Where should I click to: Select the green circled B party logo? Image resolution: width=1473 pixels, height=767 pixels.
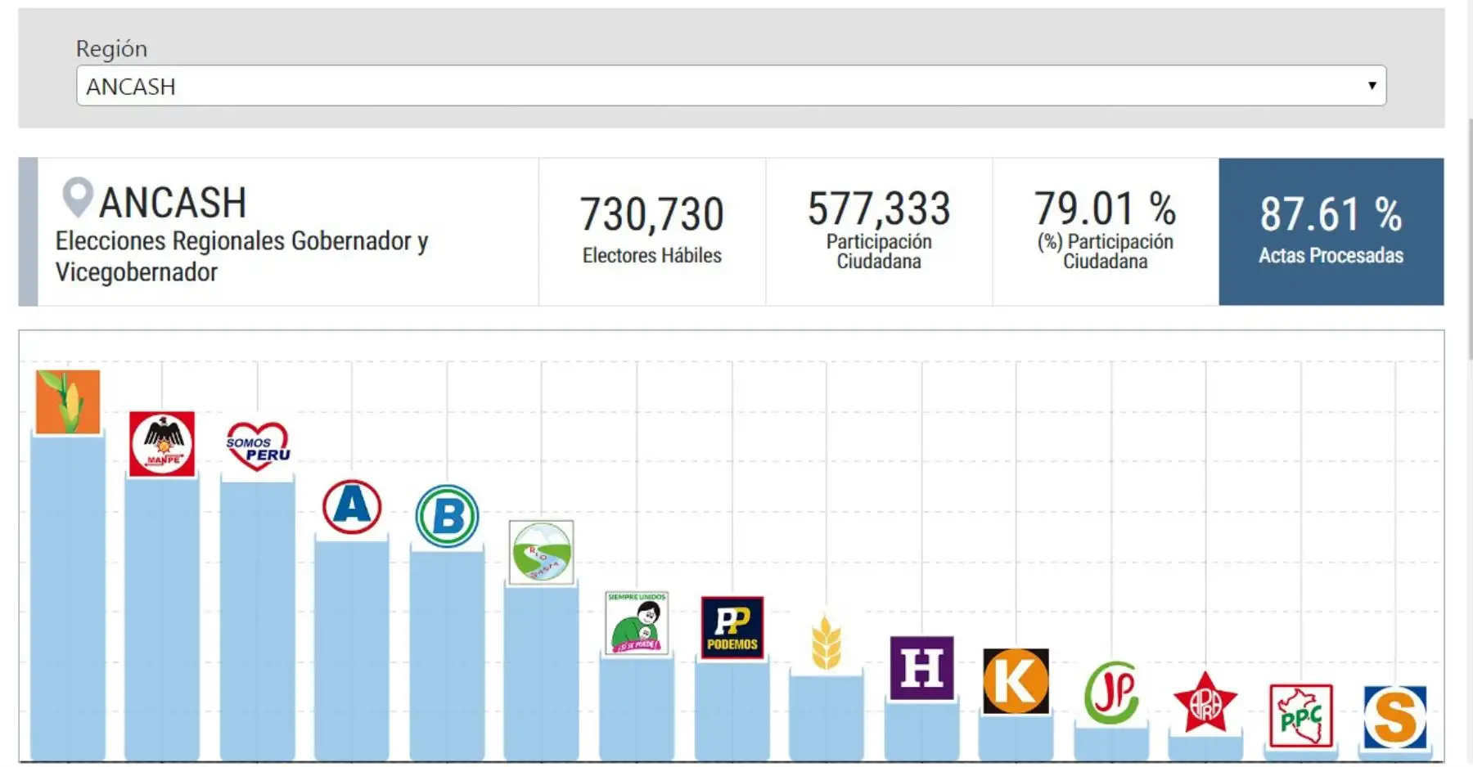tap(447, 516)
